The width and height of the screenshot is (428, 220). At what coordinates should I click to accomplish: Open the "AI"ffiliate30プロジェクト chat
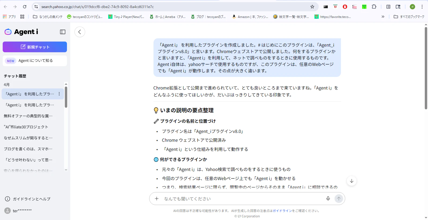33,127
